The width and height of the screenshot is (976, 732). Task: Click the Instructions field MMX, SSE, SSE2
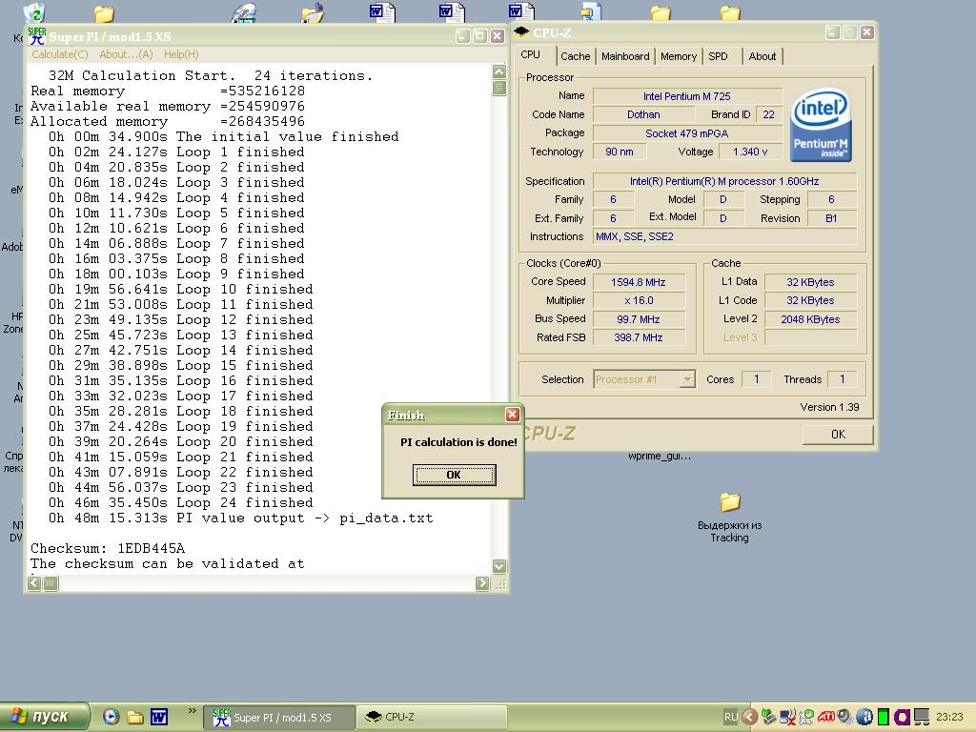click(x=724, y=236)
